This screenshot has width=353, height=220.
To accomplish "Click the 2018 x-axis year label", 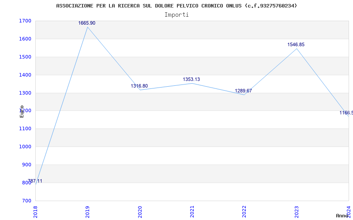I will click(x=35, y=212).
